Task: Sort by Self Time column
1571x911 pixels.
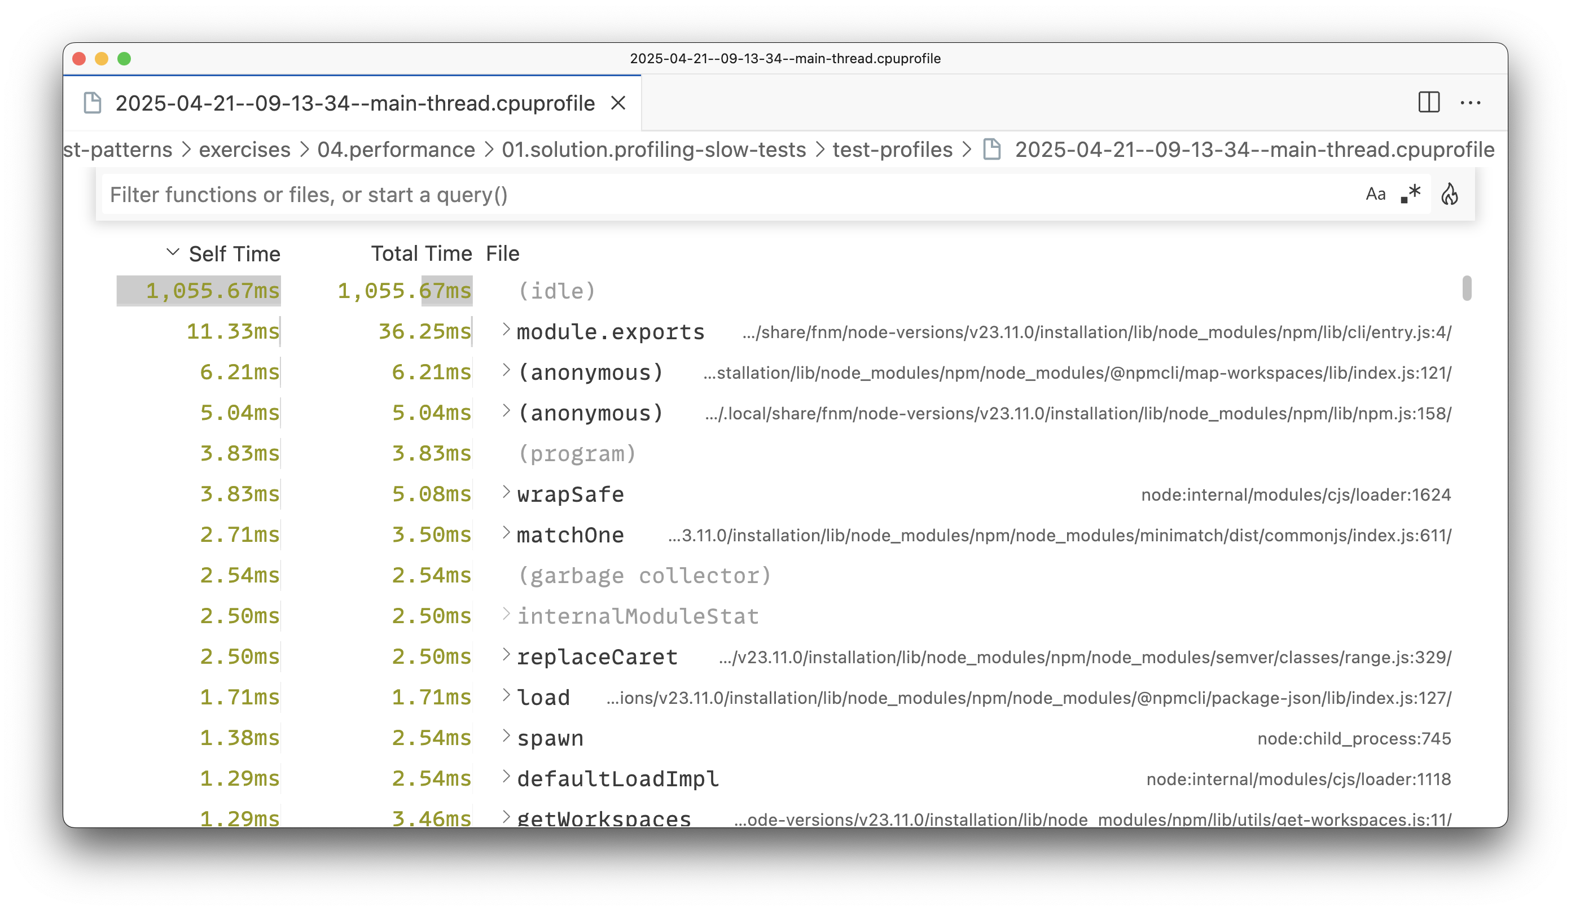Action: (x=234, y=254)
